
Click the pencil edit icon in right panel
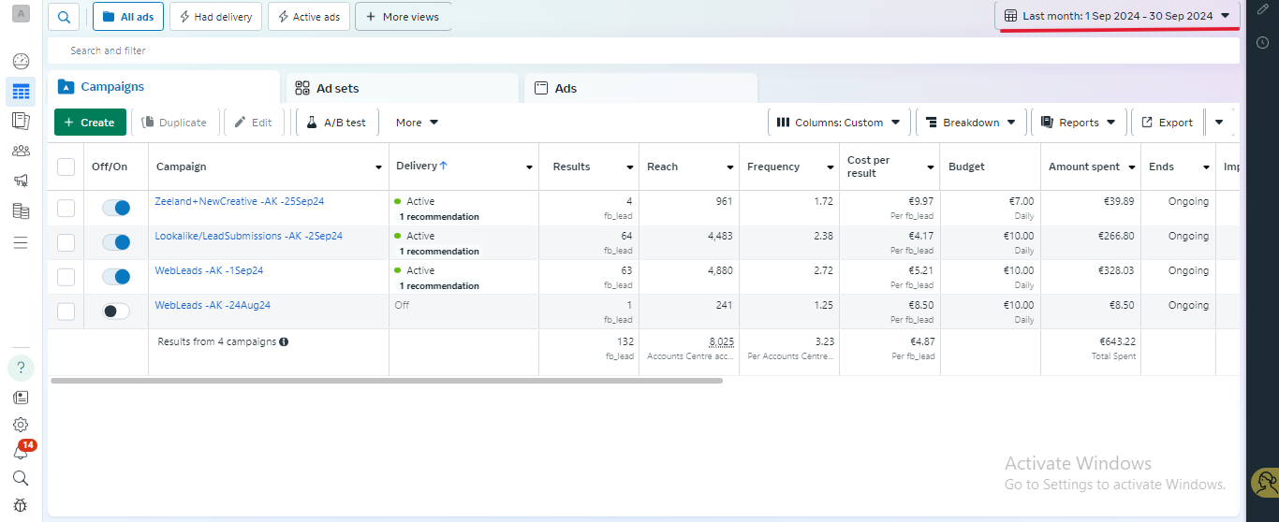1262,9
